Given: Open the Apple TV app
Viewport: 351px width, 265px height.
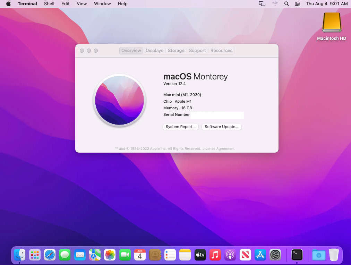Looking at the screenshot, I should pyautogui.click(x=200, y=255).
